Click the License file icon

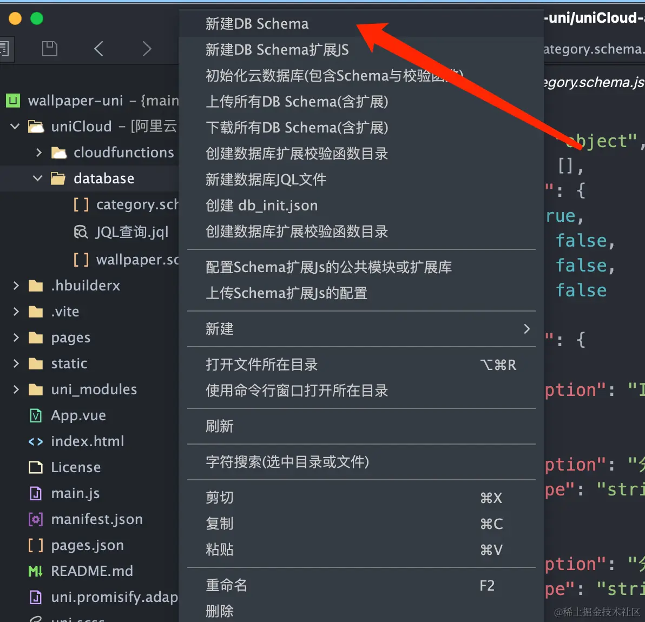[36, 467]
